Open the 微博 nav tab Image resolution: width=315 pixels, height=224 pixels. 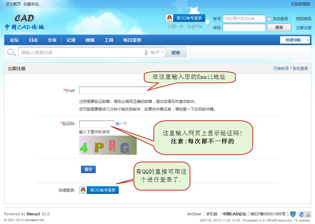pyautogui.click(x=90, y=40)
